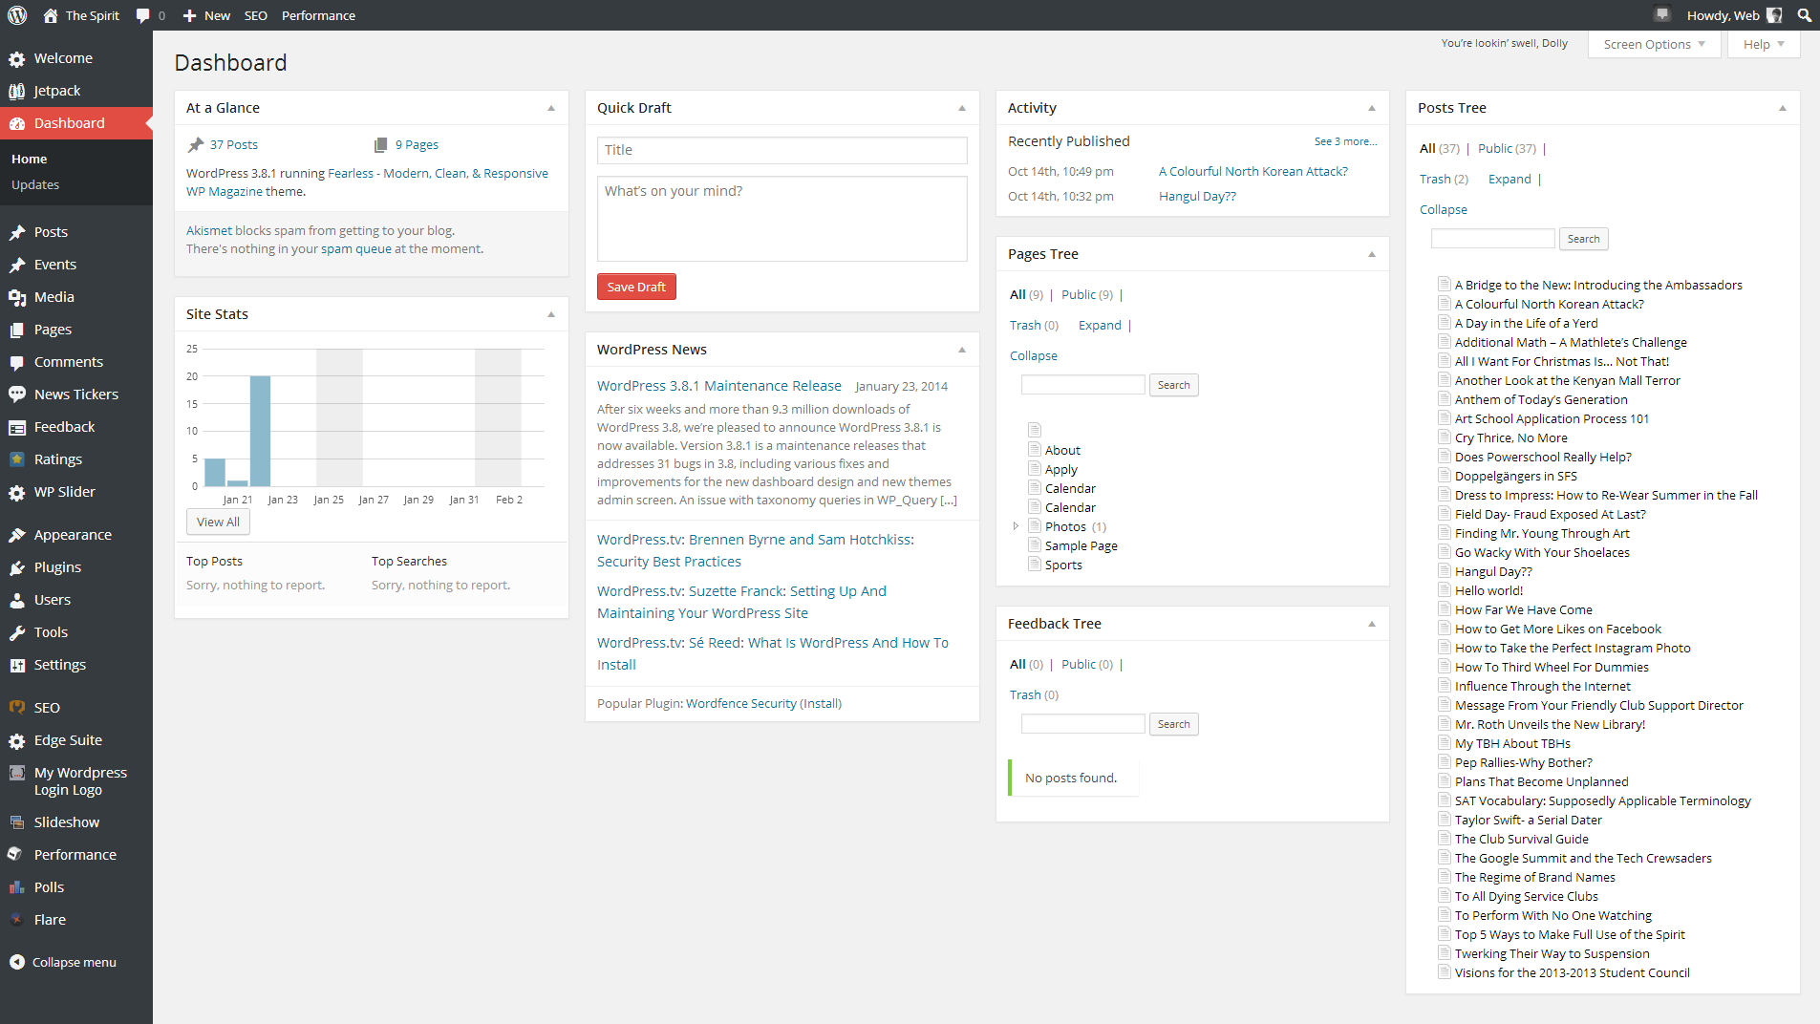The height and width of the screenshot is (1024, 1820).
Task: Open the comments bubble icon in admin bar
Action: click(142, 15)
